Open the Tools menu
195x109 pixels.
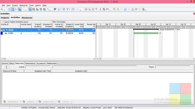coord(31,5)
